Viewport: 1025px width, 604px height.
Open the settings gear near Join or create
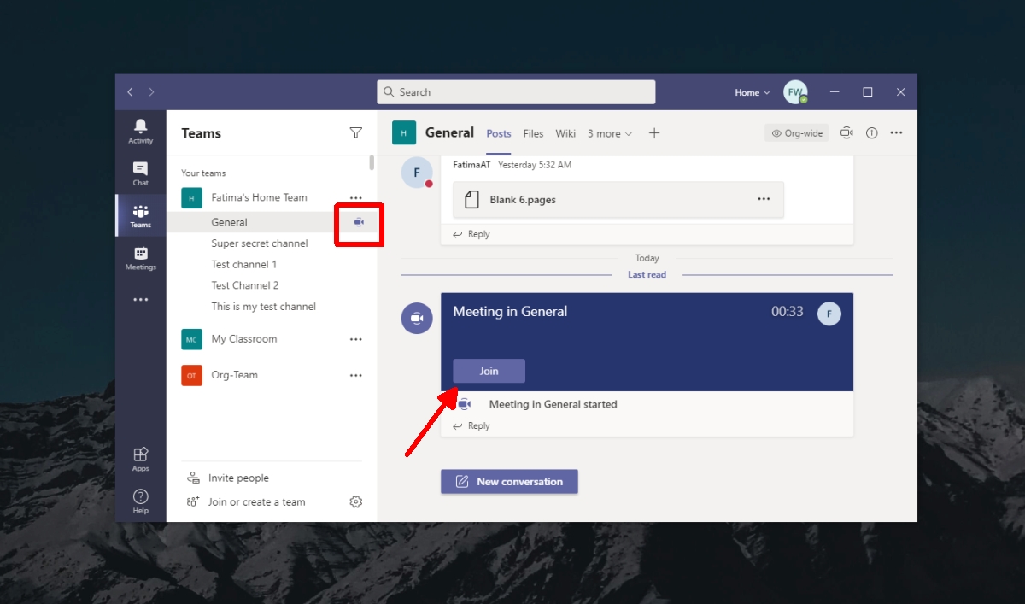[356, 501]
